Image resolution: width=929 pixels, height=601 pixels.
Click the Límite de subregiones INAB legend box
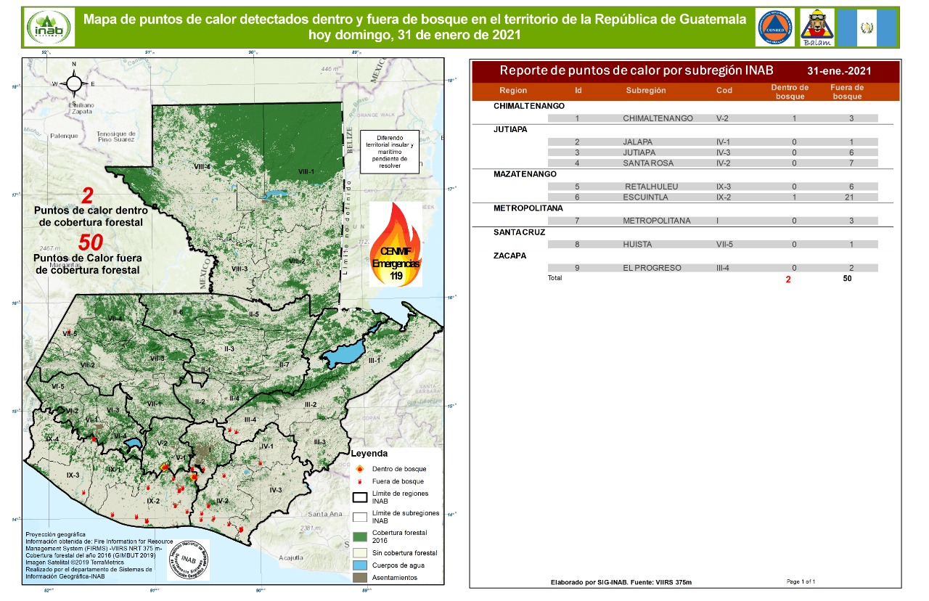coord(360,517)
